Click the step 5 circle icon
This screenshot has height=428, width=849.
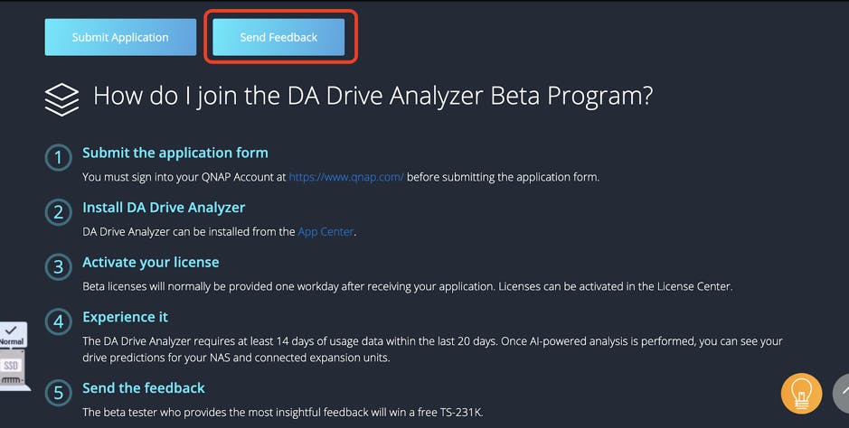pos(58,393)
